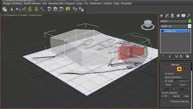Open the Hierarchy command panel tab
This screenshot has width=193, height=109.
point(172,16)
